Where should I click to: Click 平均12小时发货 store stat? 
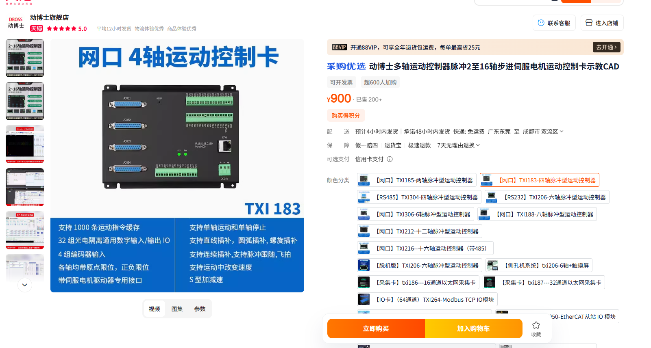click(x=114, y=29)
